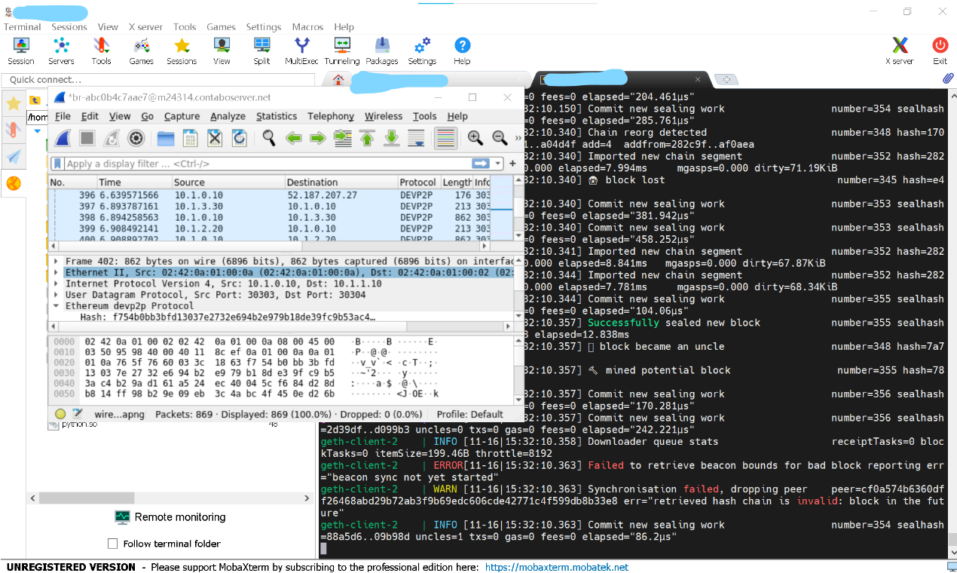
Task: Open the mobaxterm.mobatek.net link
Action: (x=556, y=567)
